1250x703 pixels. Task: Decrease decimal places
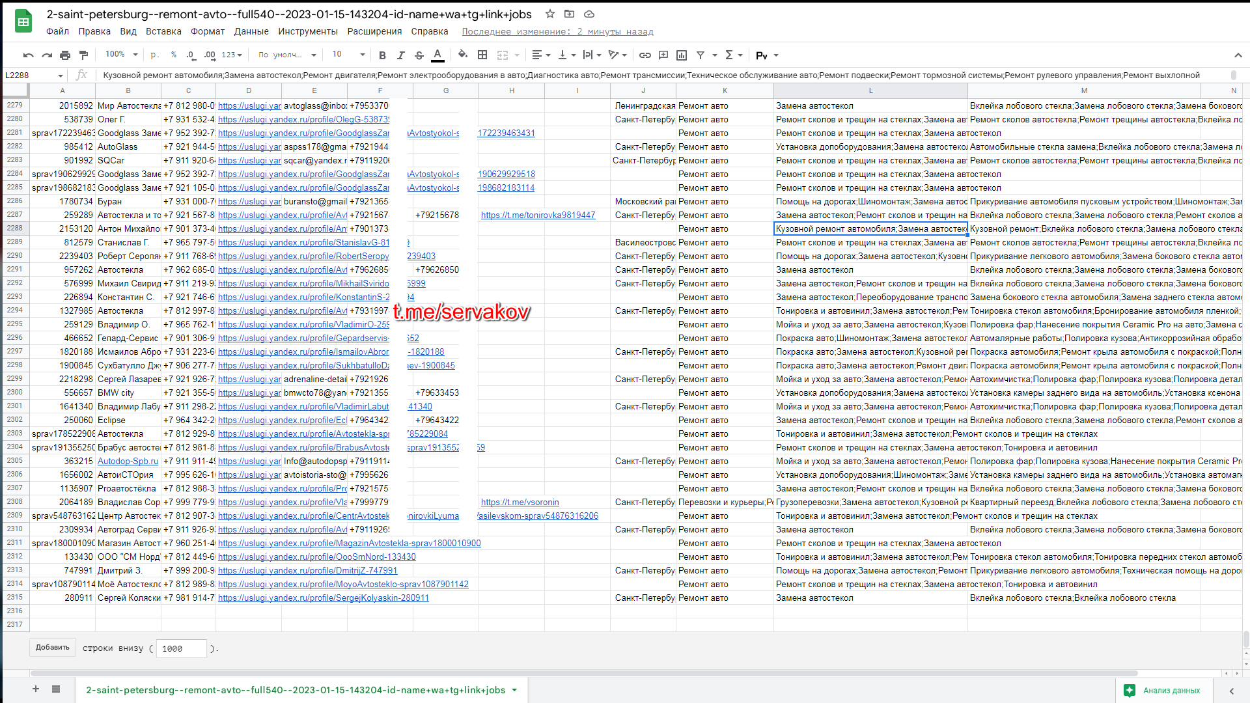click(191, 55)
